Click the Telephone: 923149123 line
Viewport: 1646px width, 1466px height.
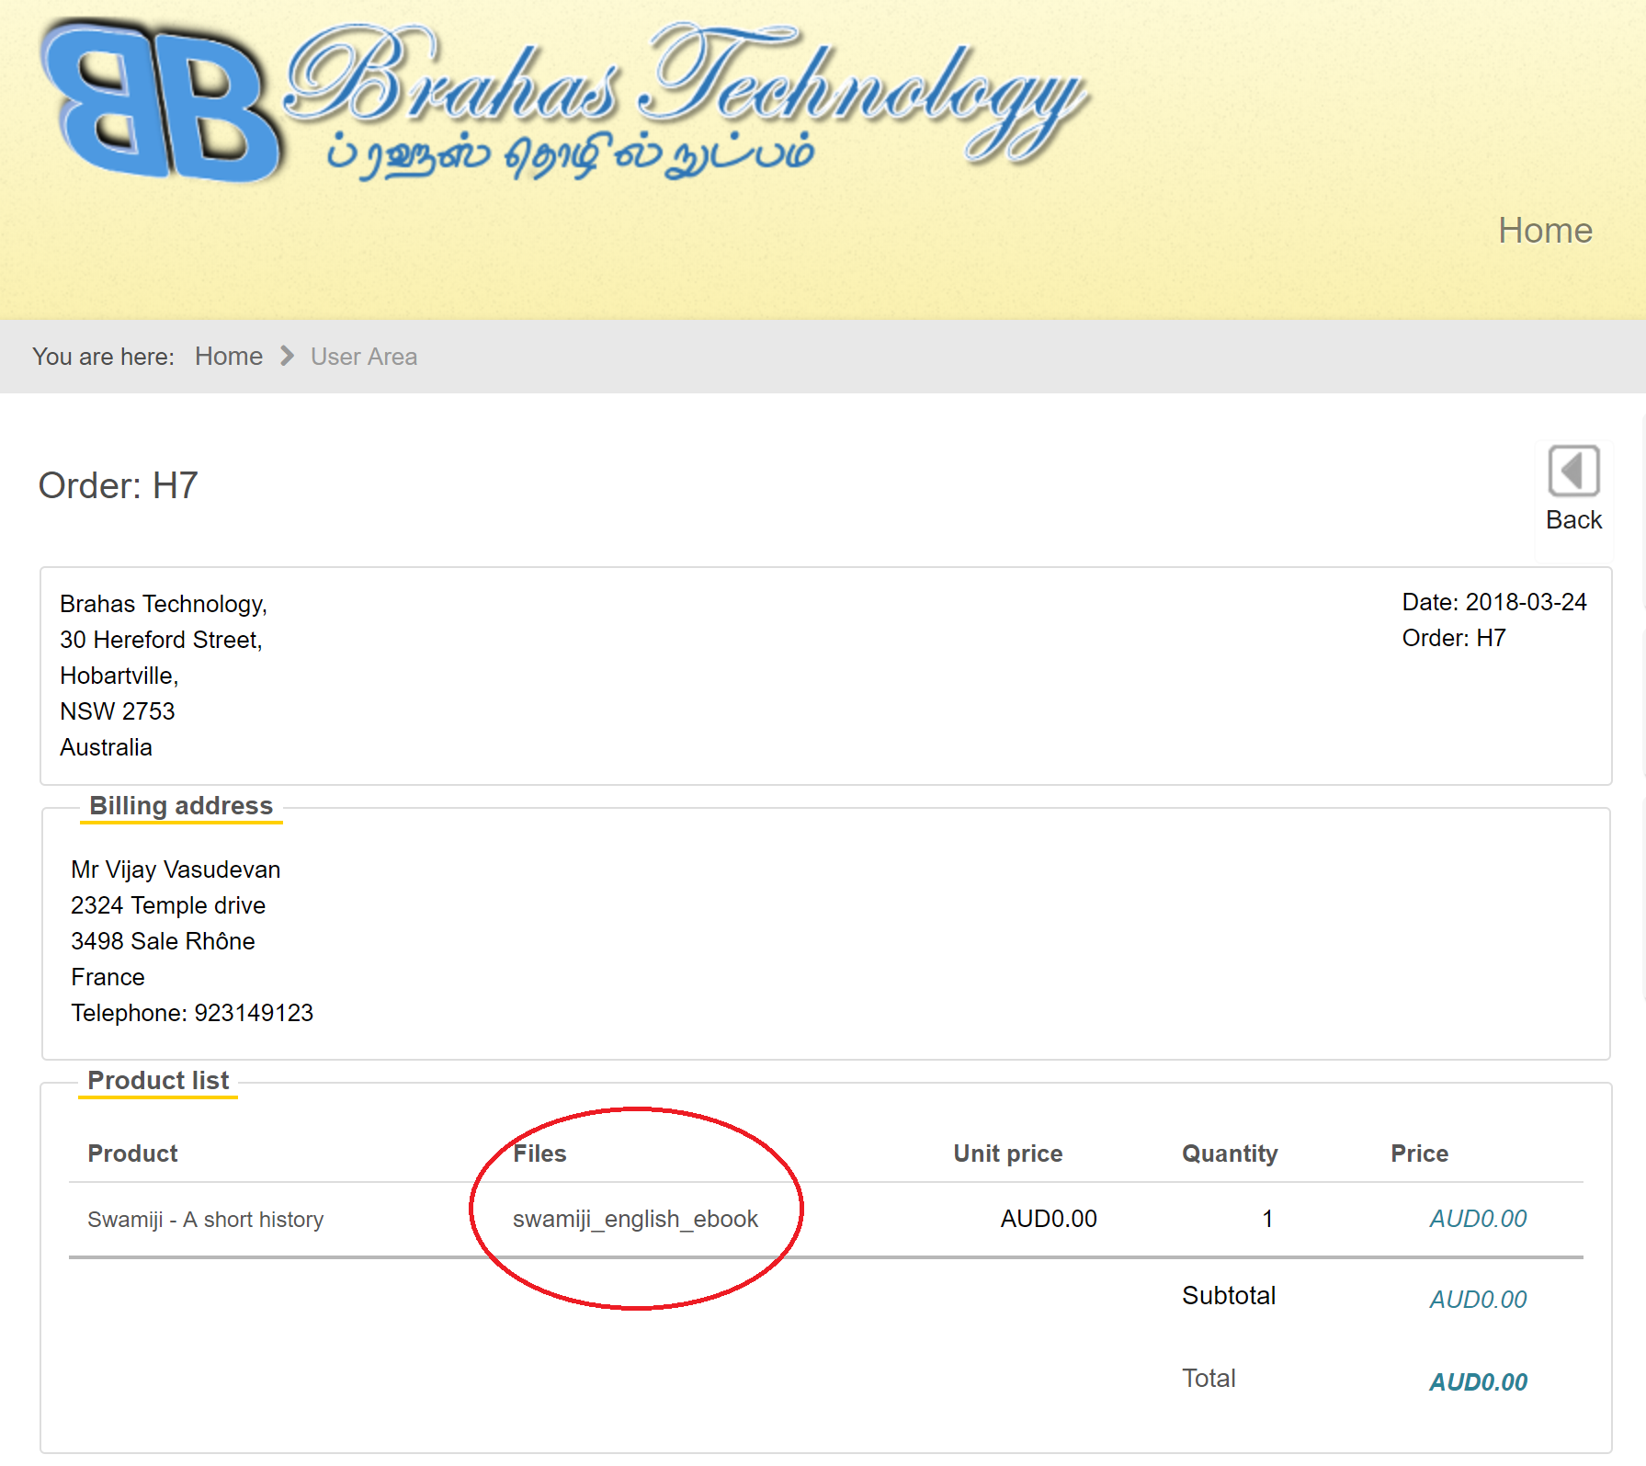tap(192, 1013)
